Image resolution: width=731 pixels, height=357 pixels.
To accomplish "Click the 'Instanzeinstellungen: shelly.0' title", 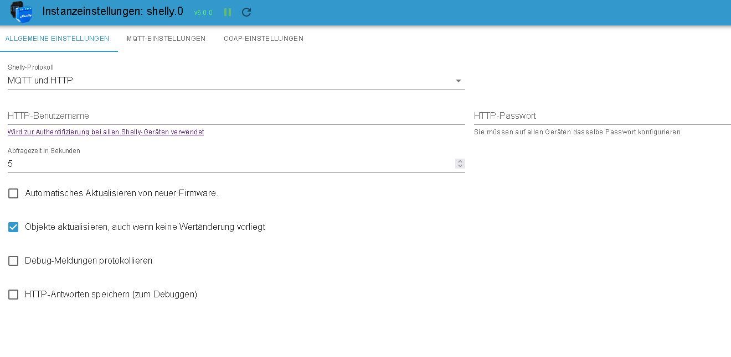I will pyautogui.click(x=112, y=12).
